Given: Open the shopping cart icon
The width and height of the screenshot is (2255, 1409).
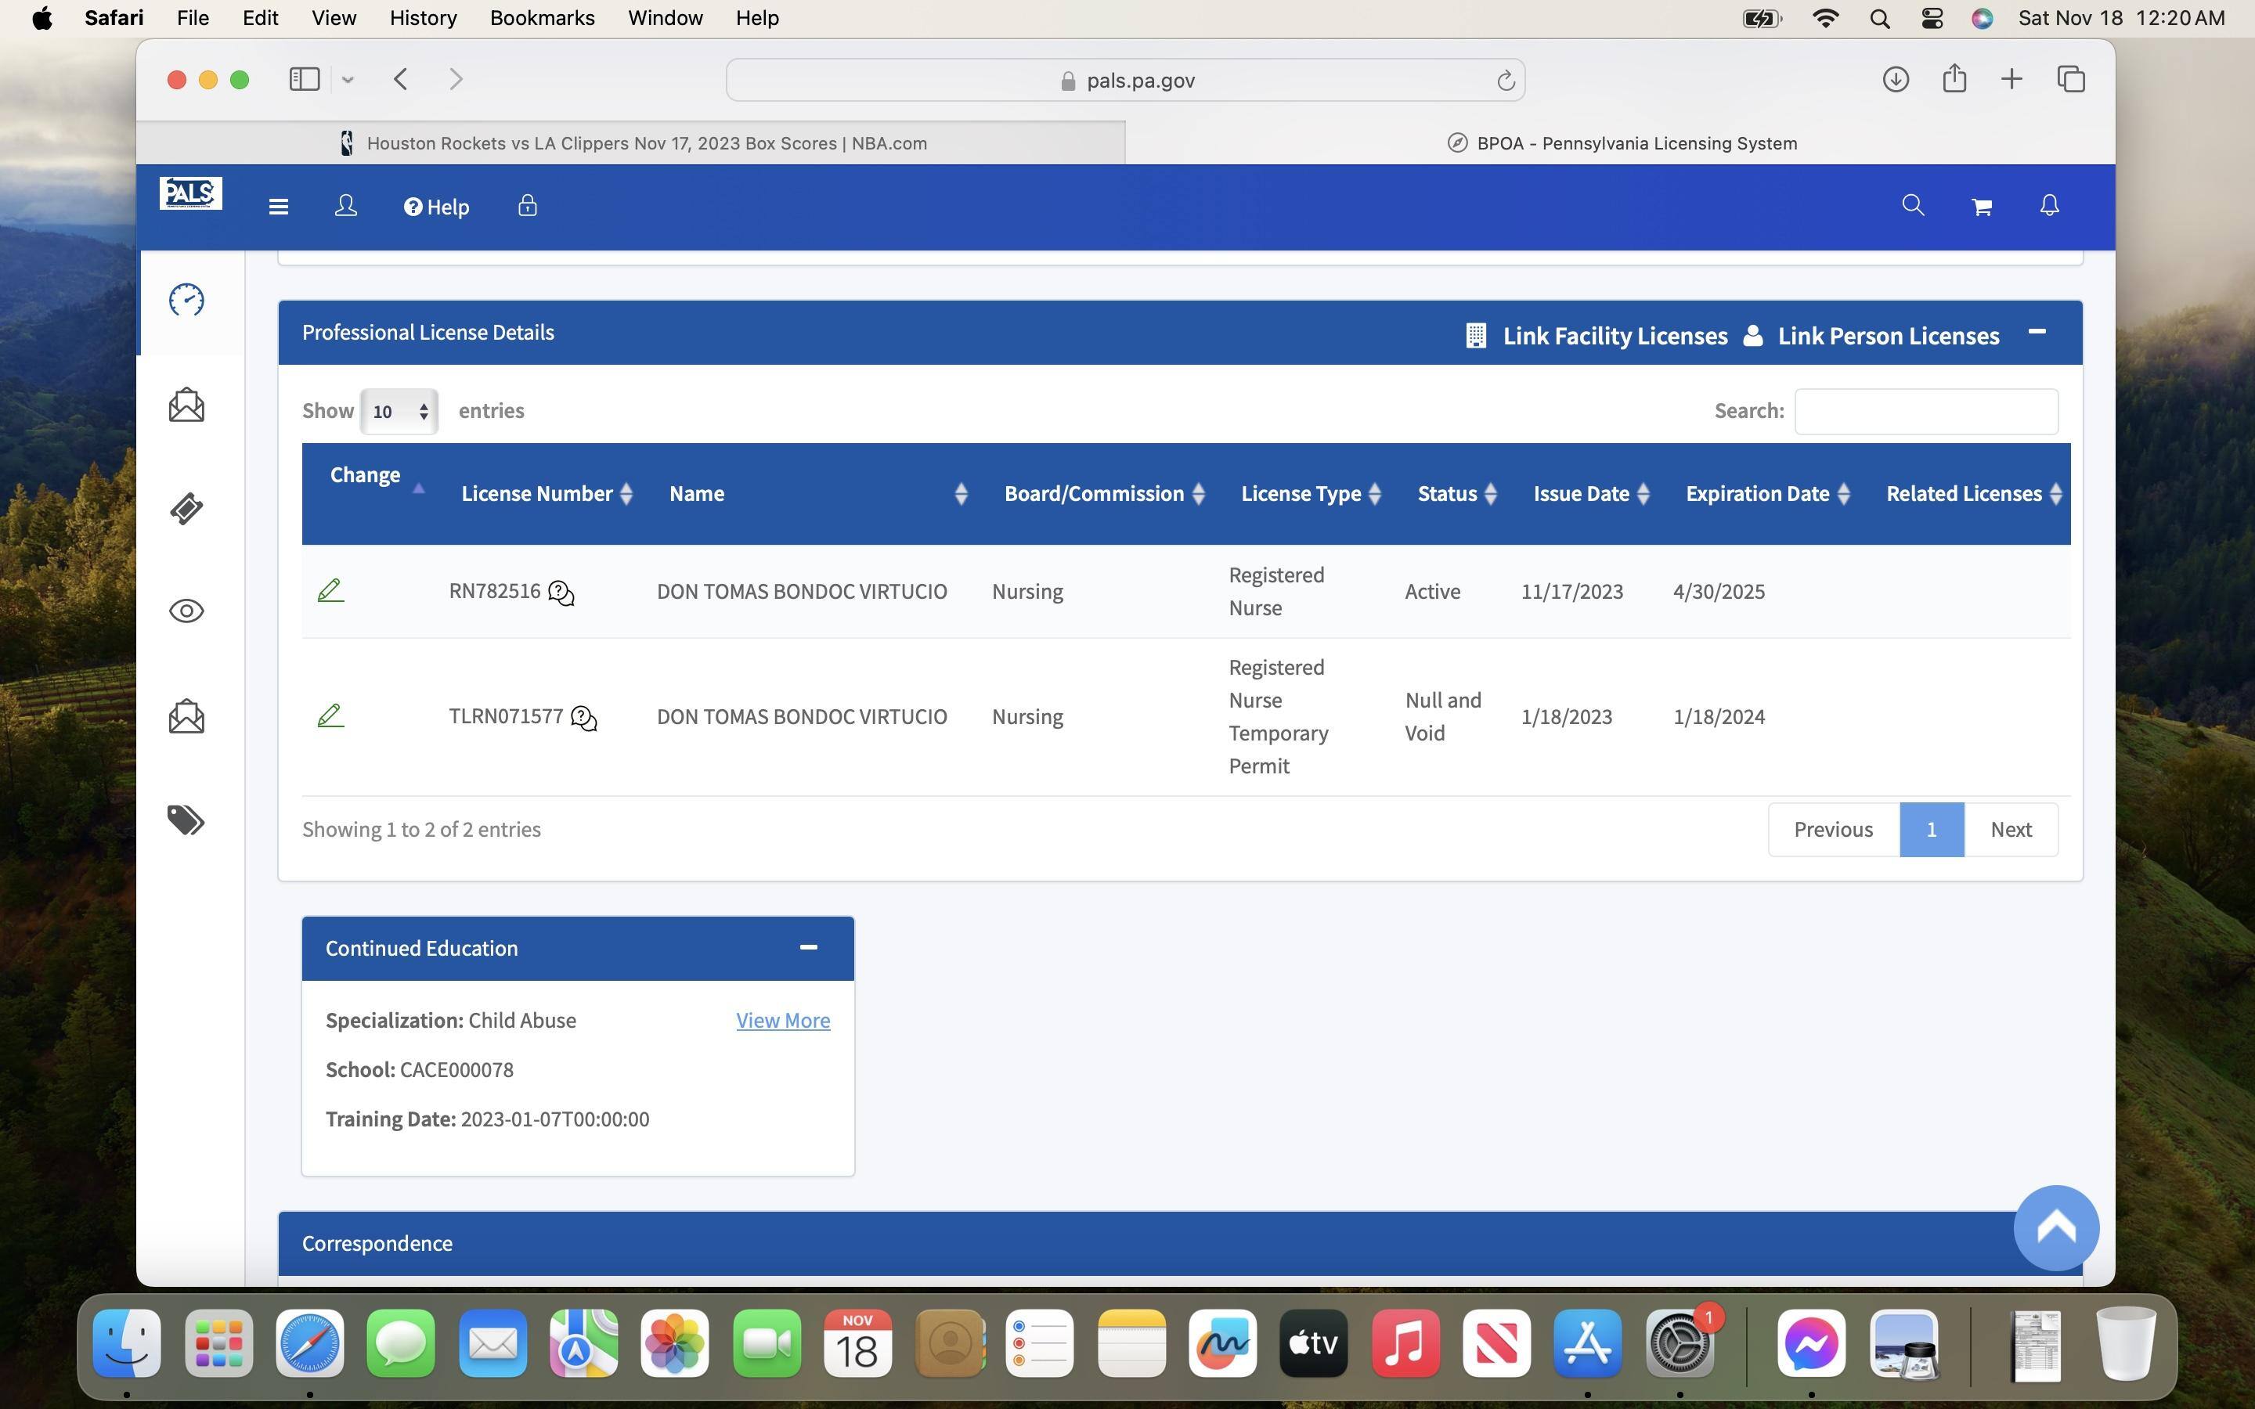Looking at the screenshot, I should (x=1981, y=207).
